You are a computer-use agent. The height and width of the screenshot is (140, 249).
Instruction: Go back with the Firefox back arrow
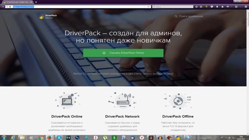click(x=3, y=7)
